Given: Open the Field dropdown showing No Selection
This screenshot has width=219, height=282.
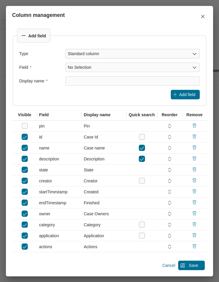Looking at the screenshot, I should point(132,67).
